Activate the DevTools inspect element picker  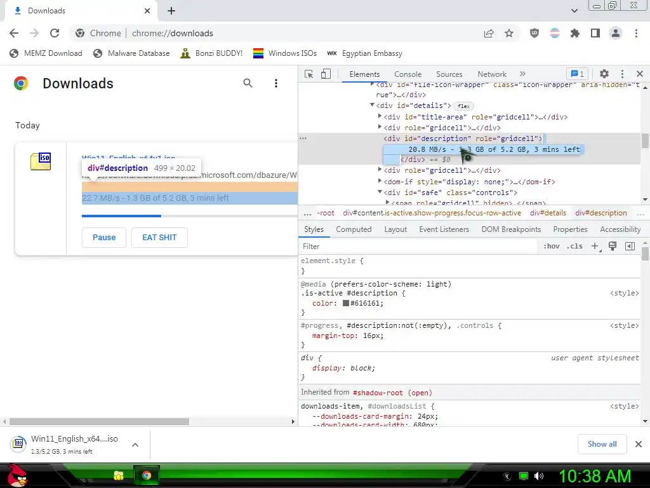pos(309,74)
